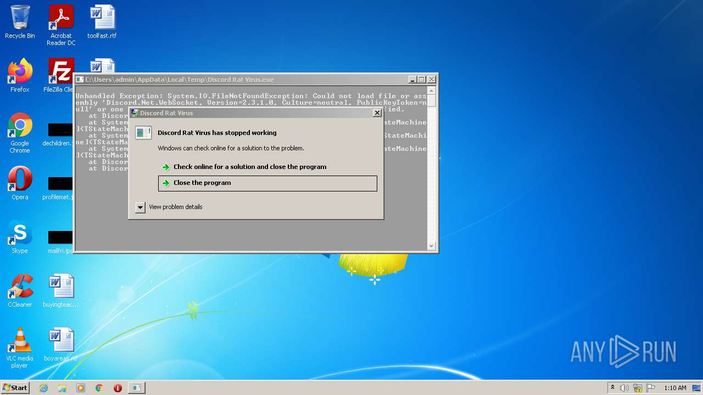The width and height of the screenshot is (703, 395).
Task: Click Close the program option
Action: click(267, 183)
